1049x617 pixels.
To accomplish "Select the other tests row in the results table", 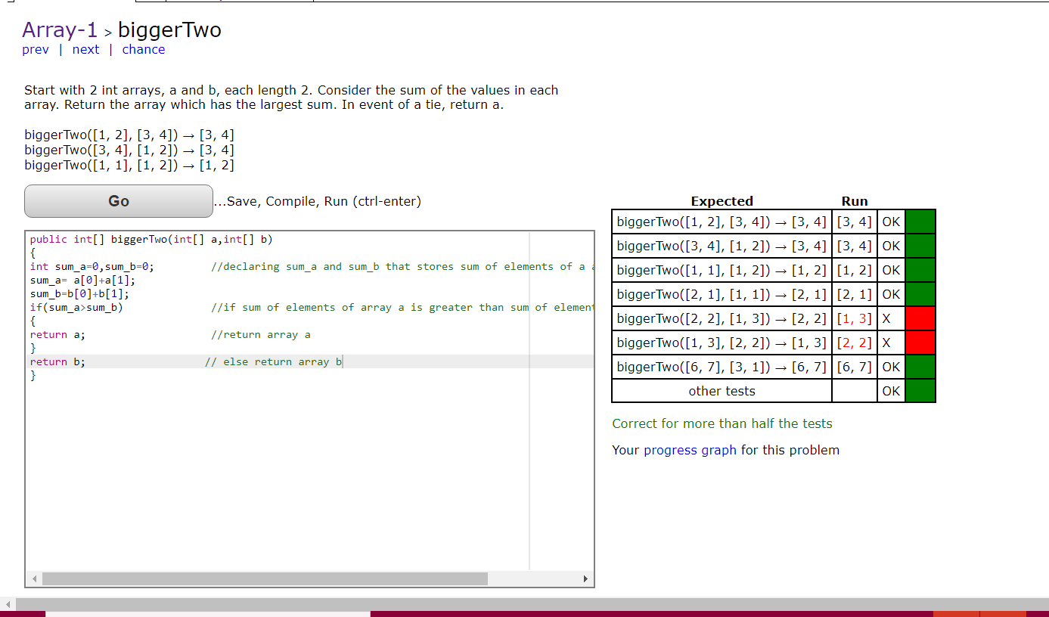I will pyautogui.click(x=722, y=391).
